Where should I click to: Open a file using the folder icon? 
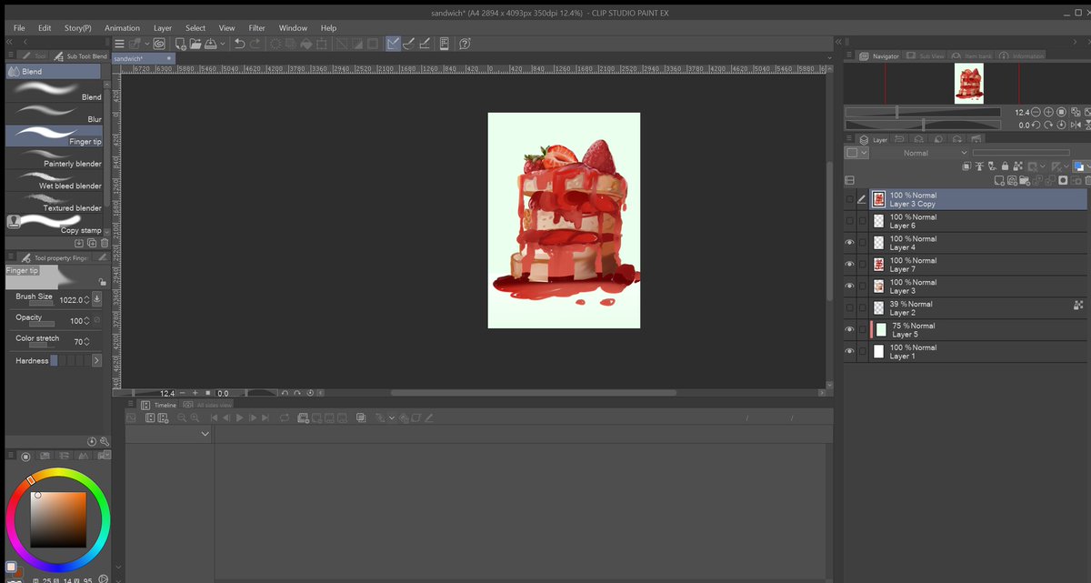pyautogui.click(x=195, y=43)
